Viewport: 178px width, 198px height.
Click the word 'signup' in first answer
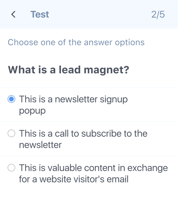click(x=114, y=100)
